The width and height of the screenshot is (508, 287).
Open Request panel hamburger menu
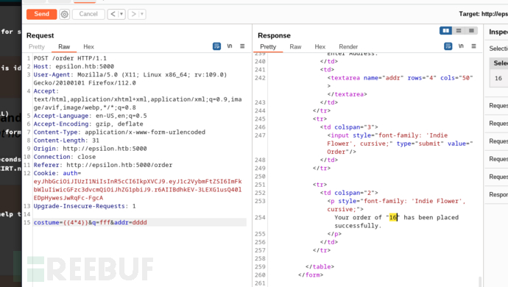click(242, 46)
